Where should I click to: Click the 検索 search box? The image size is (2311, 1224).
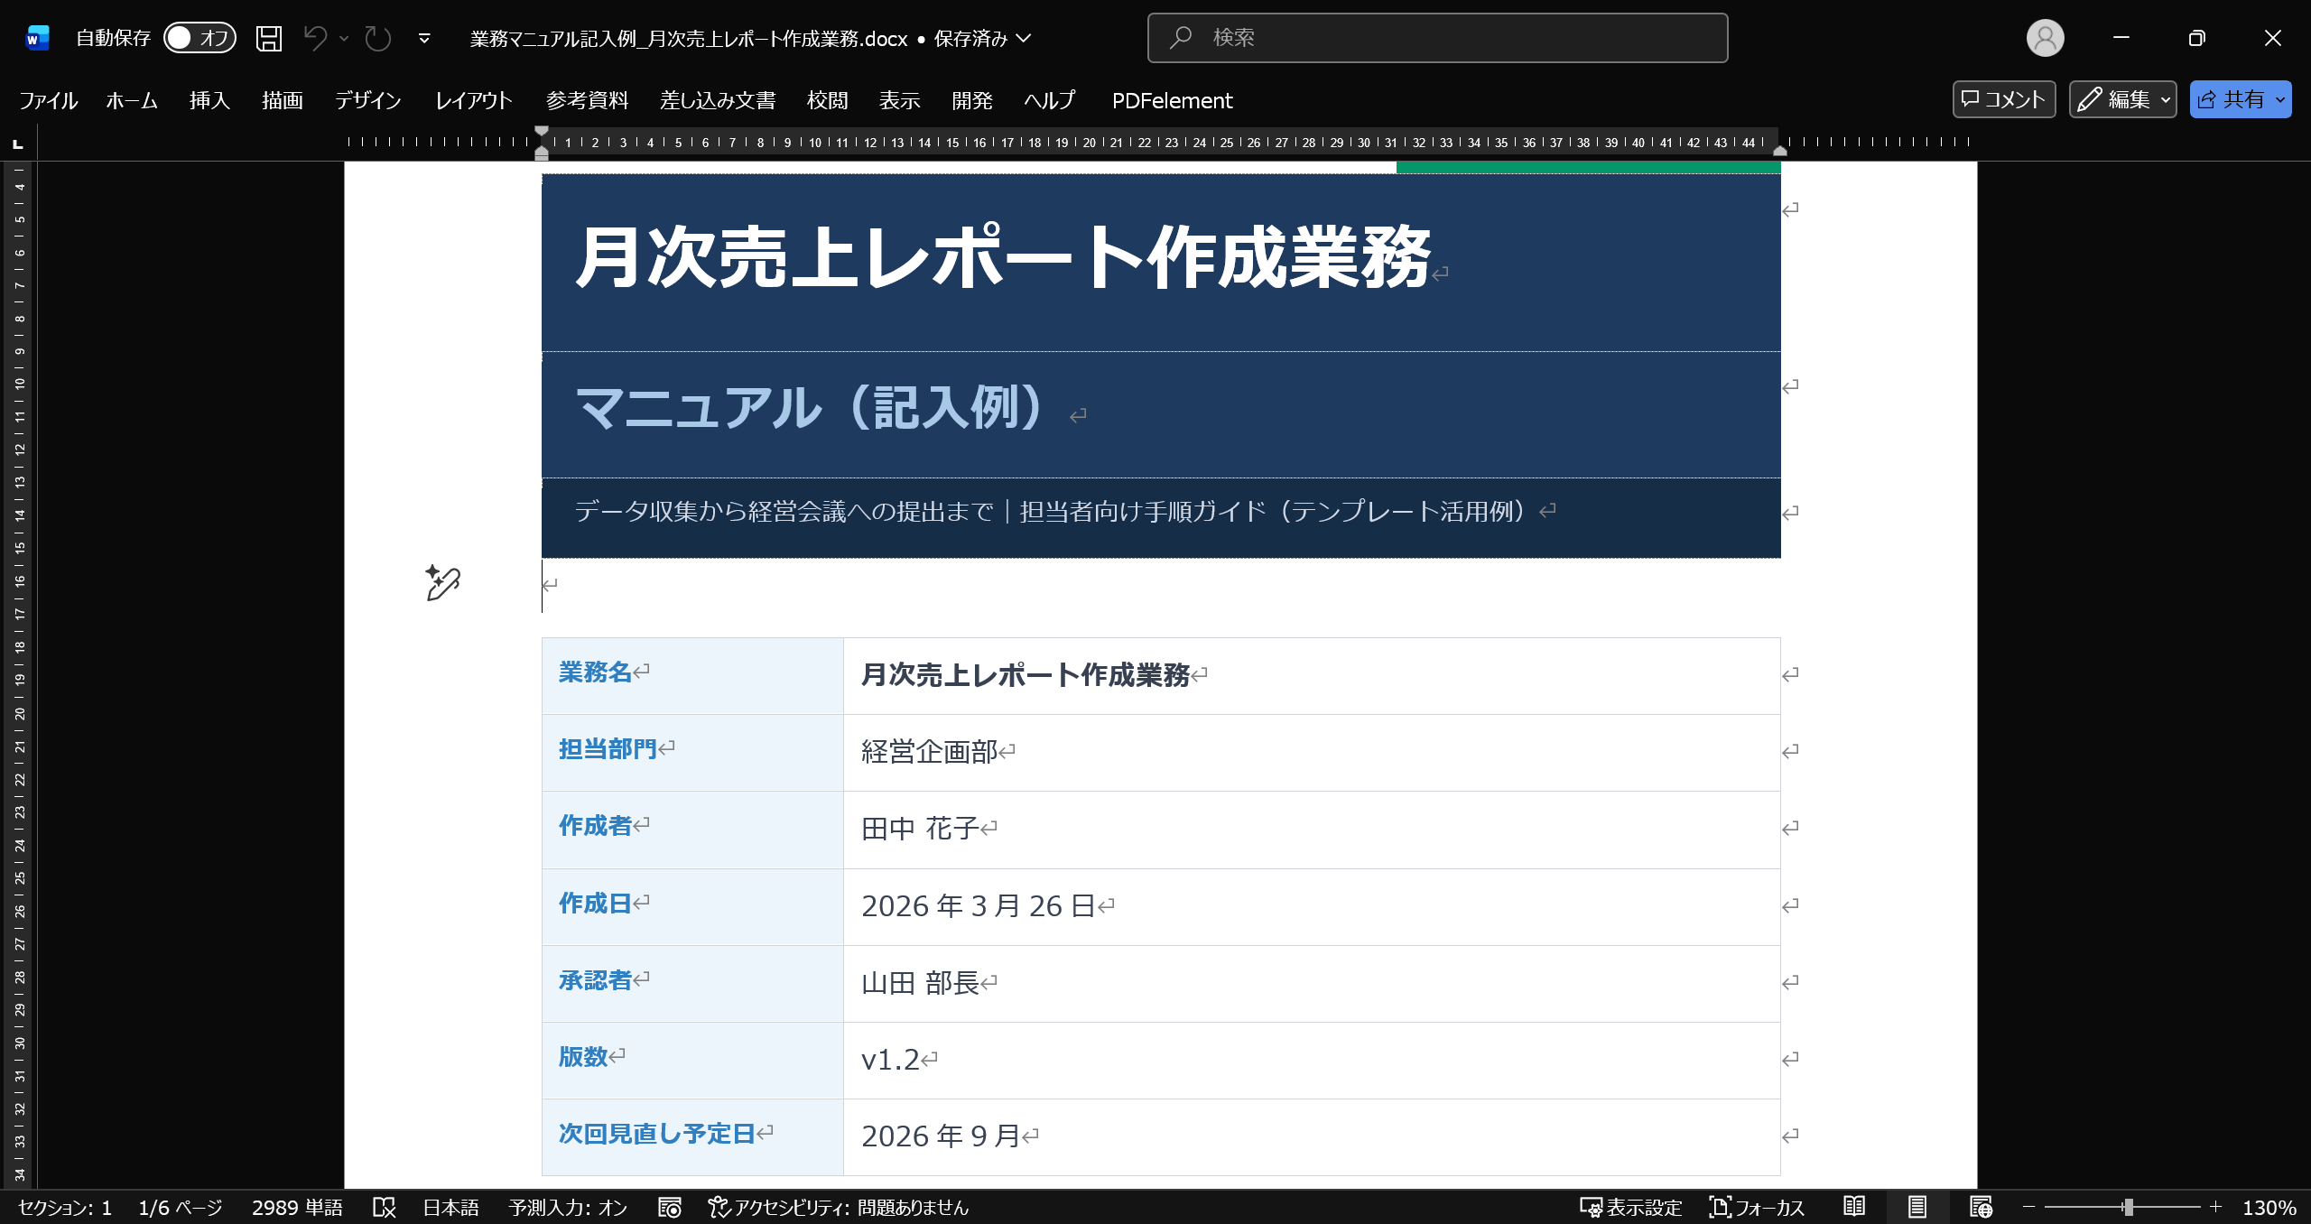[1437, 38]
